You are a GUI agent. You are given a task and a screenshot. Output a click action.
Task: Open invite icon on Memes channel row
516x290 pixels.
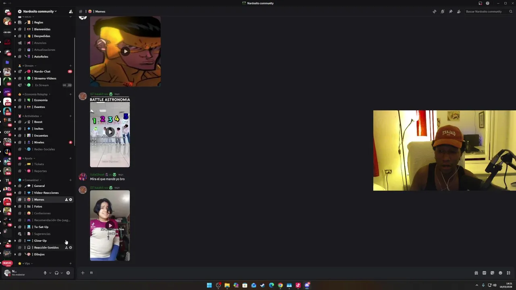67,200
